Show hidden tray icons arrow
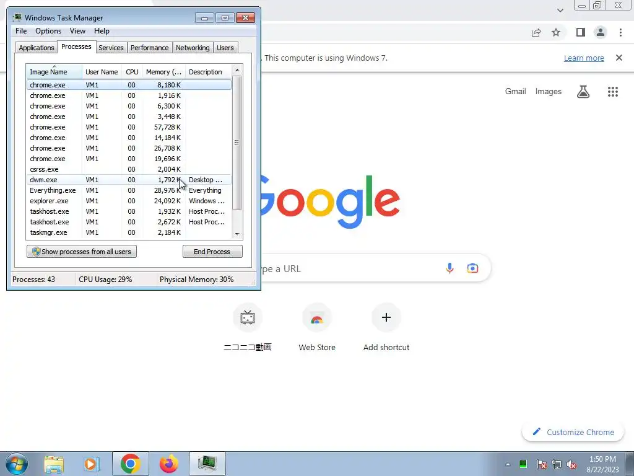This screenshot has height=476, width=634. (x=508, y=464)
